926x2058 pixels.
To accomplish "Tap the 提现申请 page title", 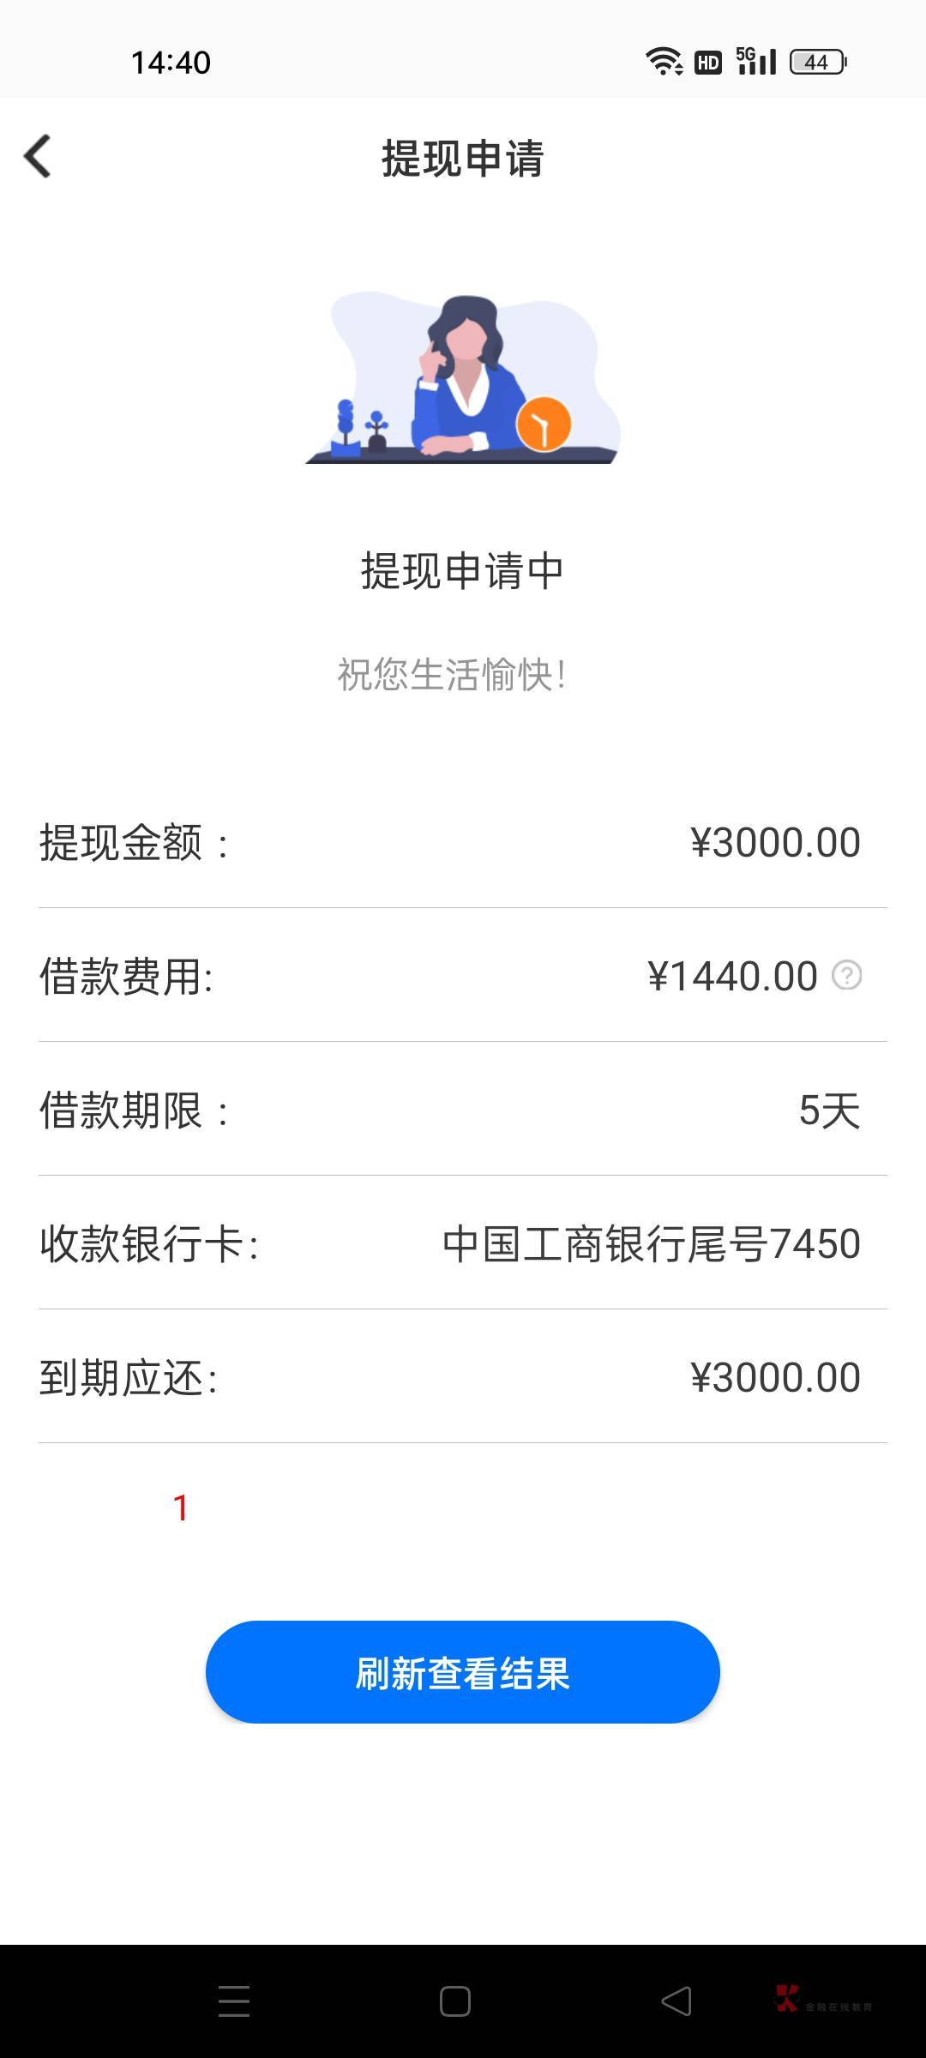I will pos(462,159).
